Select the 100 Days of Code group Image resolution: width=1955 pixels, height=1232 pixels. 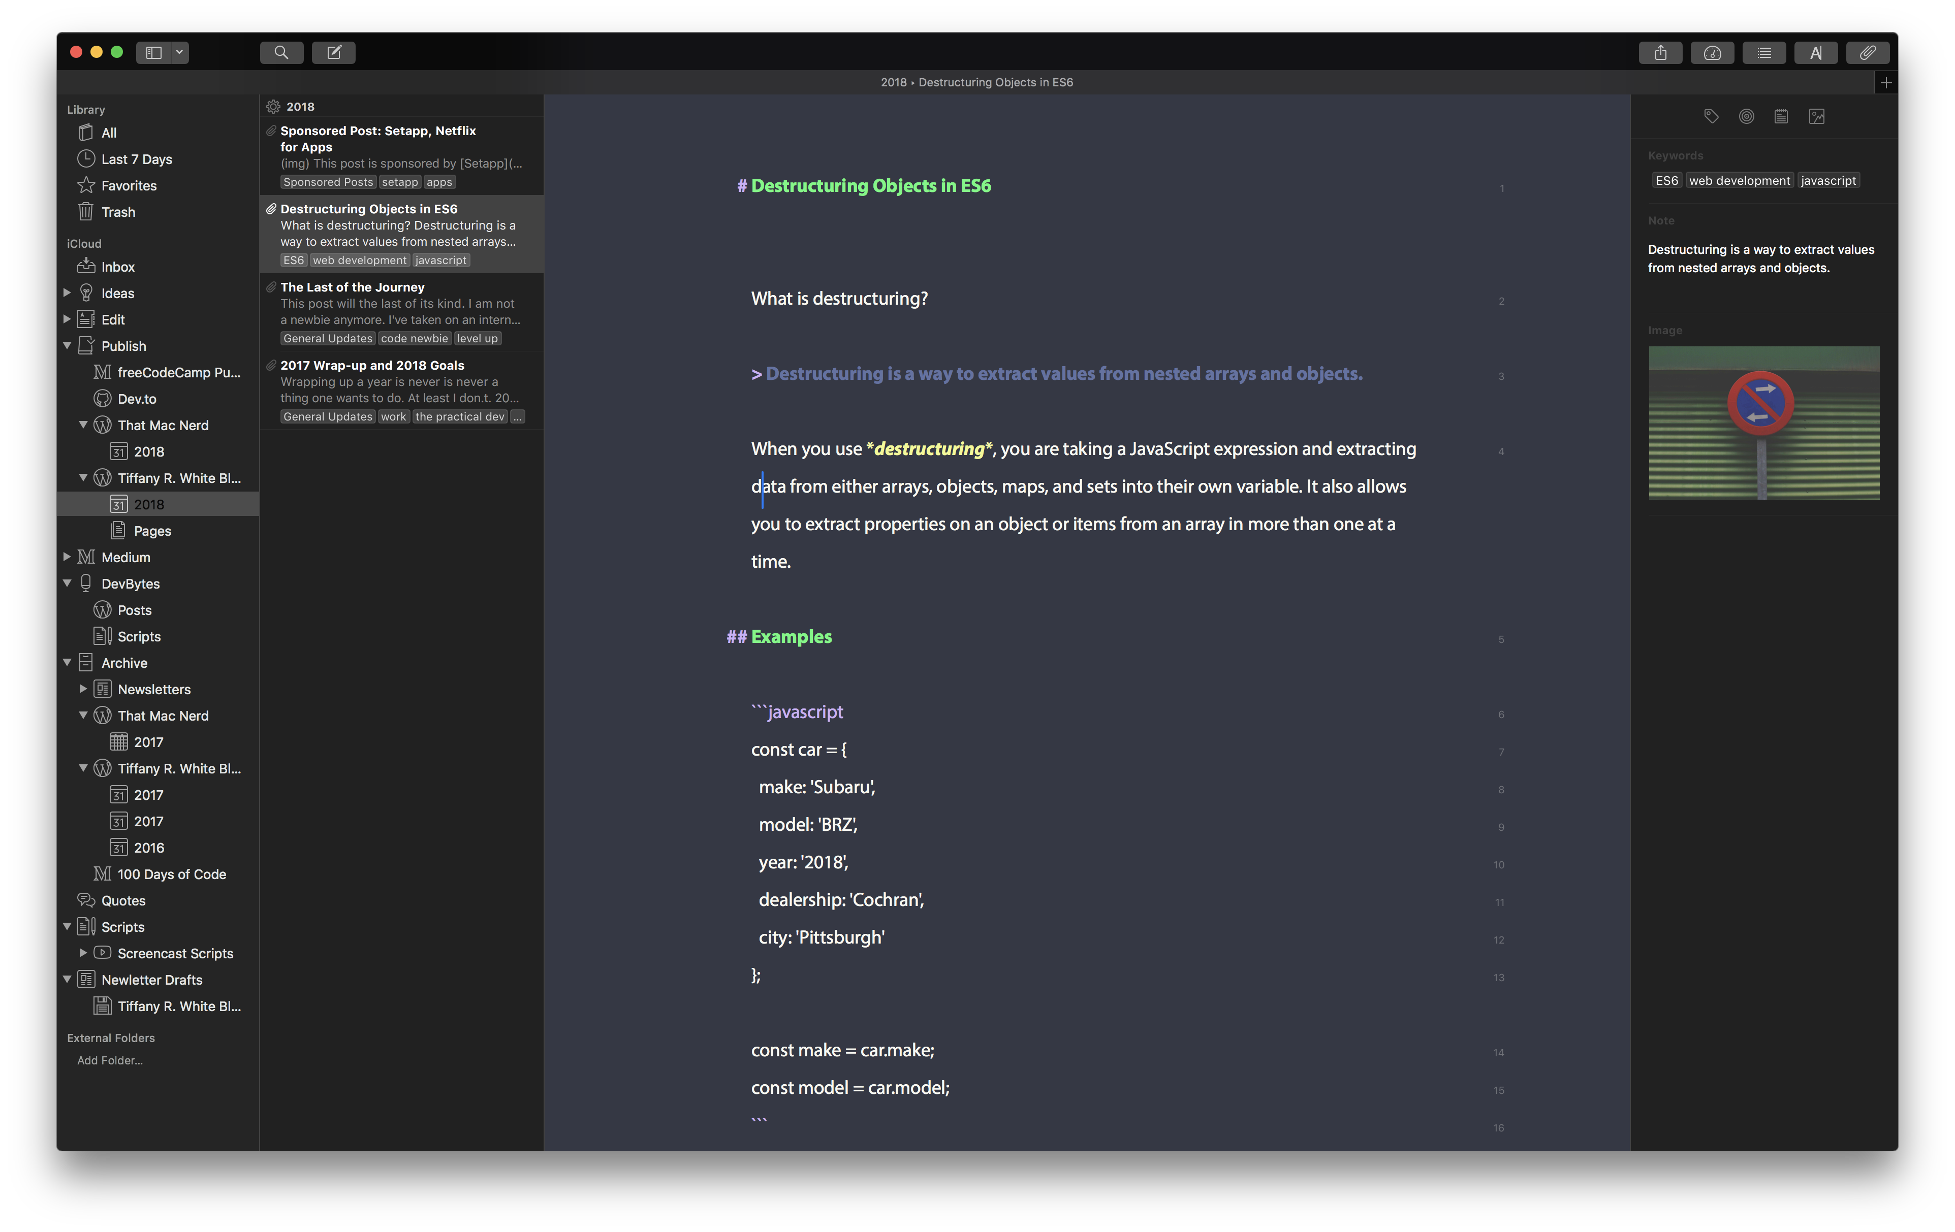click(157, 874)
